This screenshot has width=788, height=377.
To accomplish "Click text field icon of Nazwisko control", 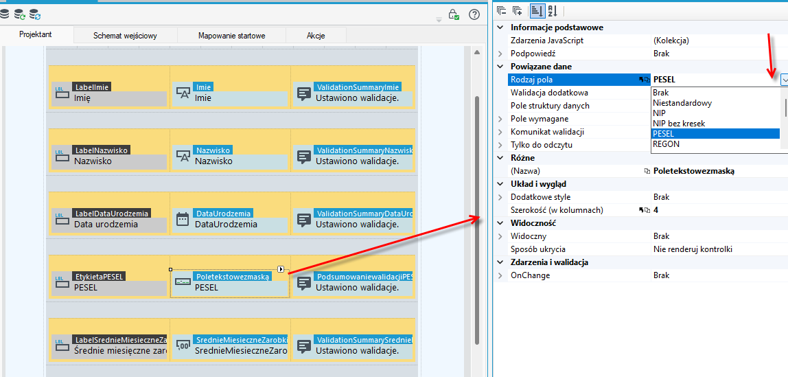I will [182, 156].
